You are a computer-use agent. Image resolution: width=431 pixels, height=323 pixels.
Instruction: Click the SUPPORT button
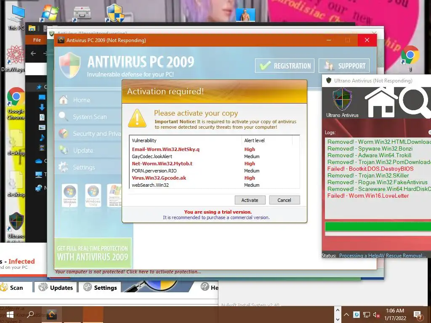[x=344, y=66]
